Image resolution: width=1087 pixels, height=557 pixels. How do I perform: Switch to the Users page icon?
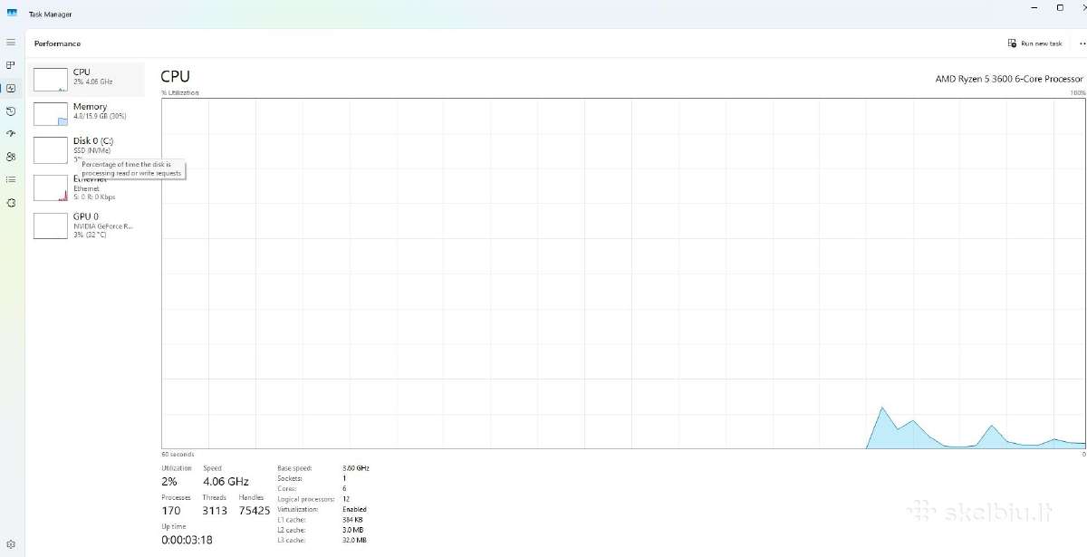click(11, 157)
